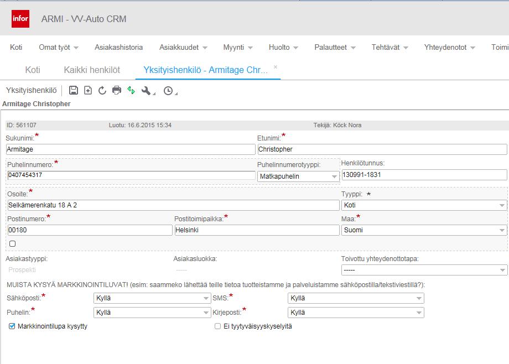Open the Puhelin permission dropdown
Viewport: 509px width, 364px height.
tap(152, 313)
